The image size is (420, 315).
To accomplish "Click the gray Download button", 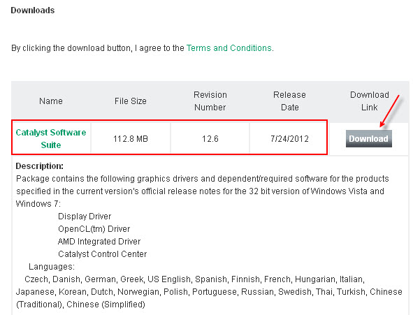I will (368, 138).
